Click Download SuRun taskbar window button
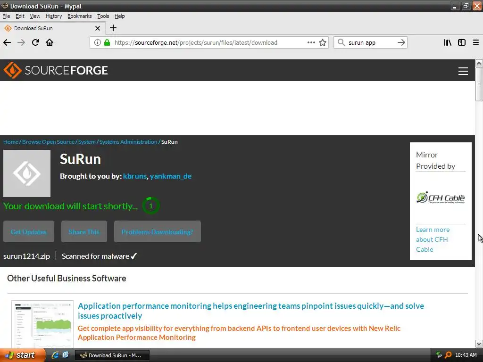The width and height of the screenshot is (483, 362). [x=112, y=355]
